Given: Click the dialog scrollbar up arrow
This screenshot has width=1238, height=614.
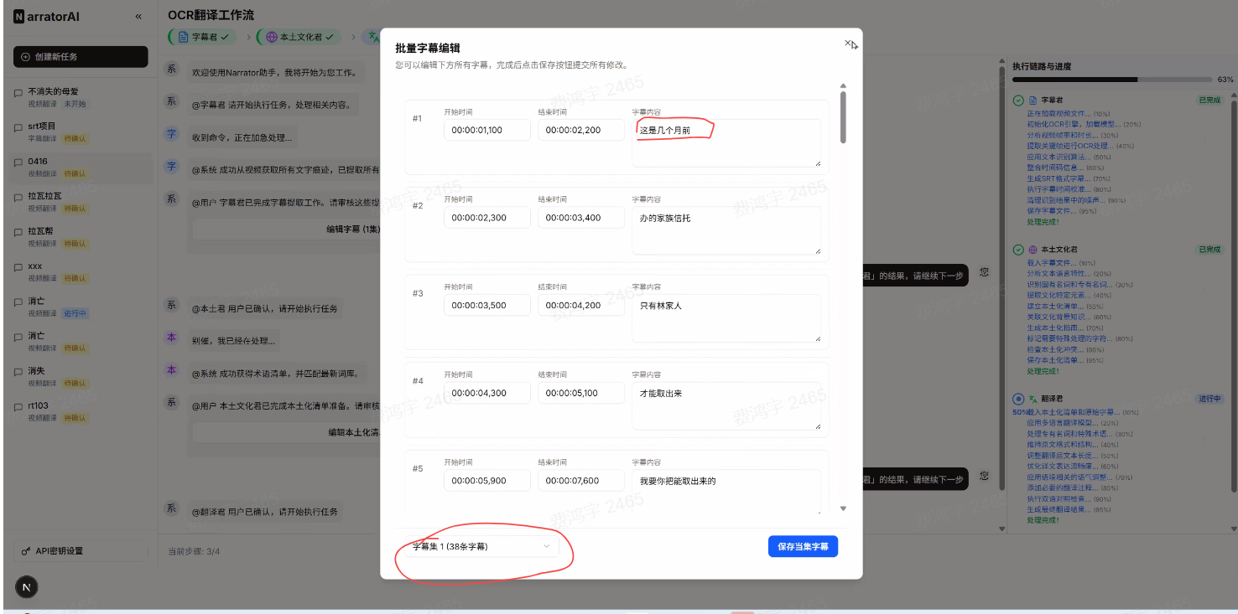Looking at the screenshot, I should 843,85.
